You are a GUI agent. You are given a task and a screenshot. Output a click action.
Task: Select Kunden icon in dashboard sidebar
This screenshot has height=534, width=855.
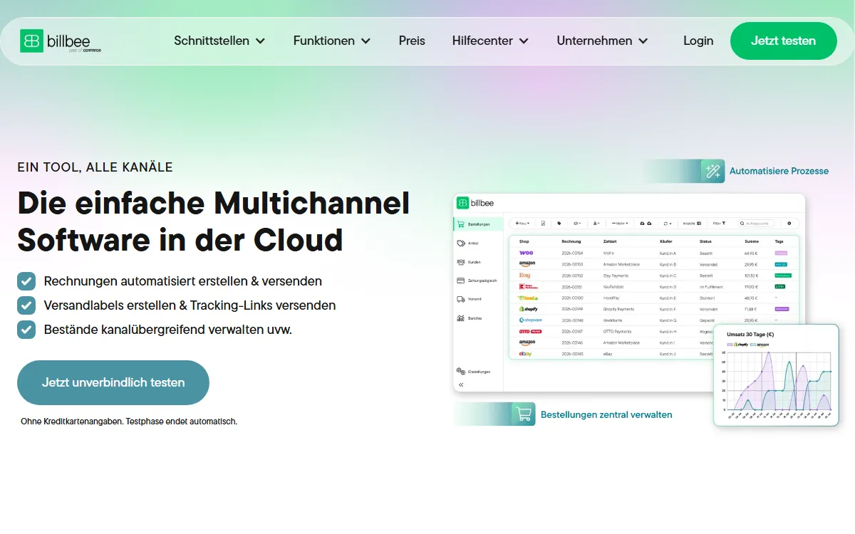(461, 262)
